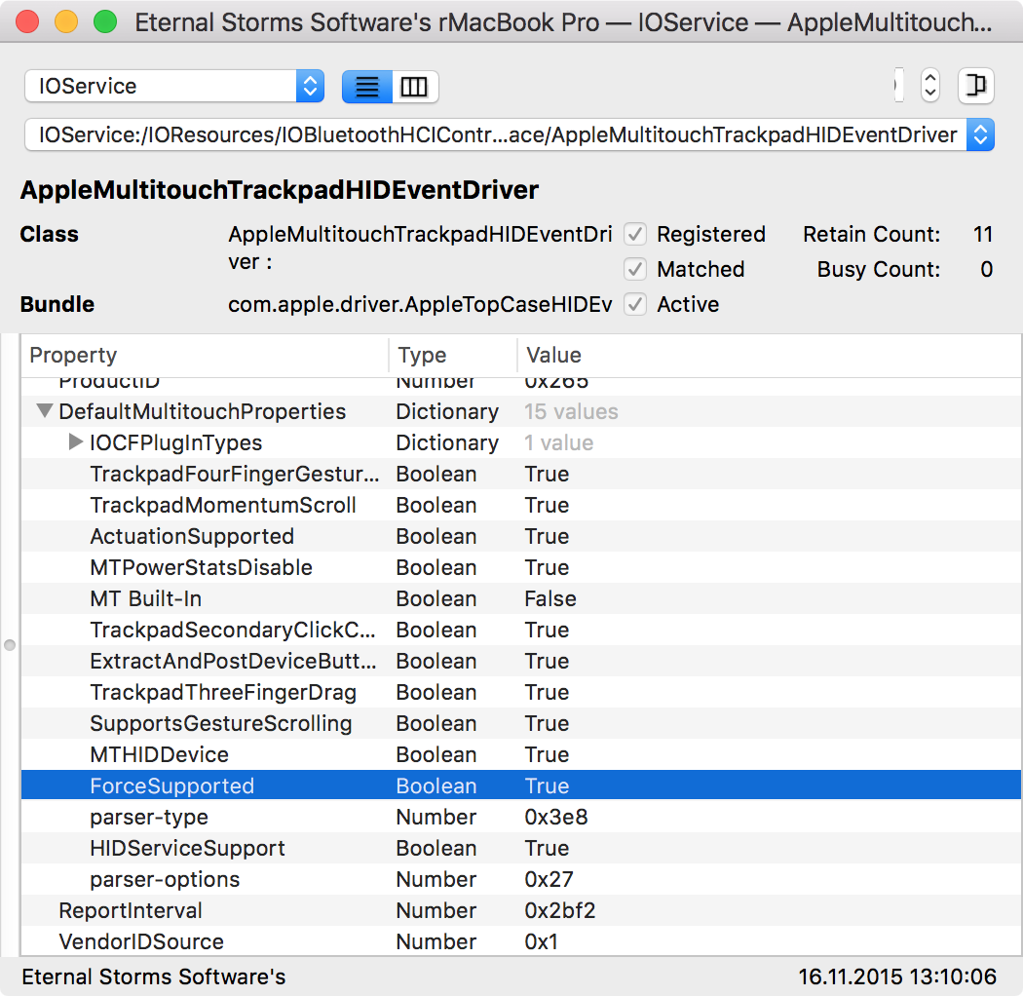Click the 16.11.2015 13:10:06 timestamp
Screen dimensions: 1023x996
click(897, 977)
